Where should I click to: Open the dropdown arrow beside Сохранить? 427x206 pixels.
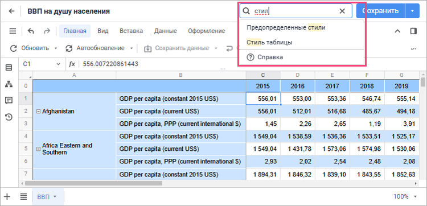pos(412,11)
